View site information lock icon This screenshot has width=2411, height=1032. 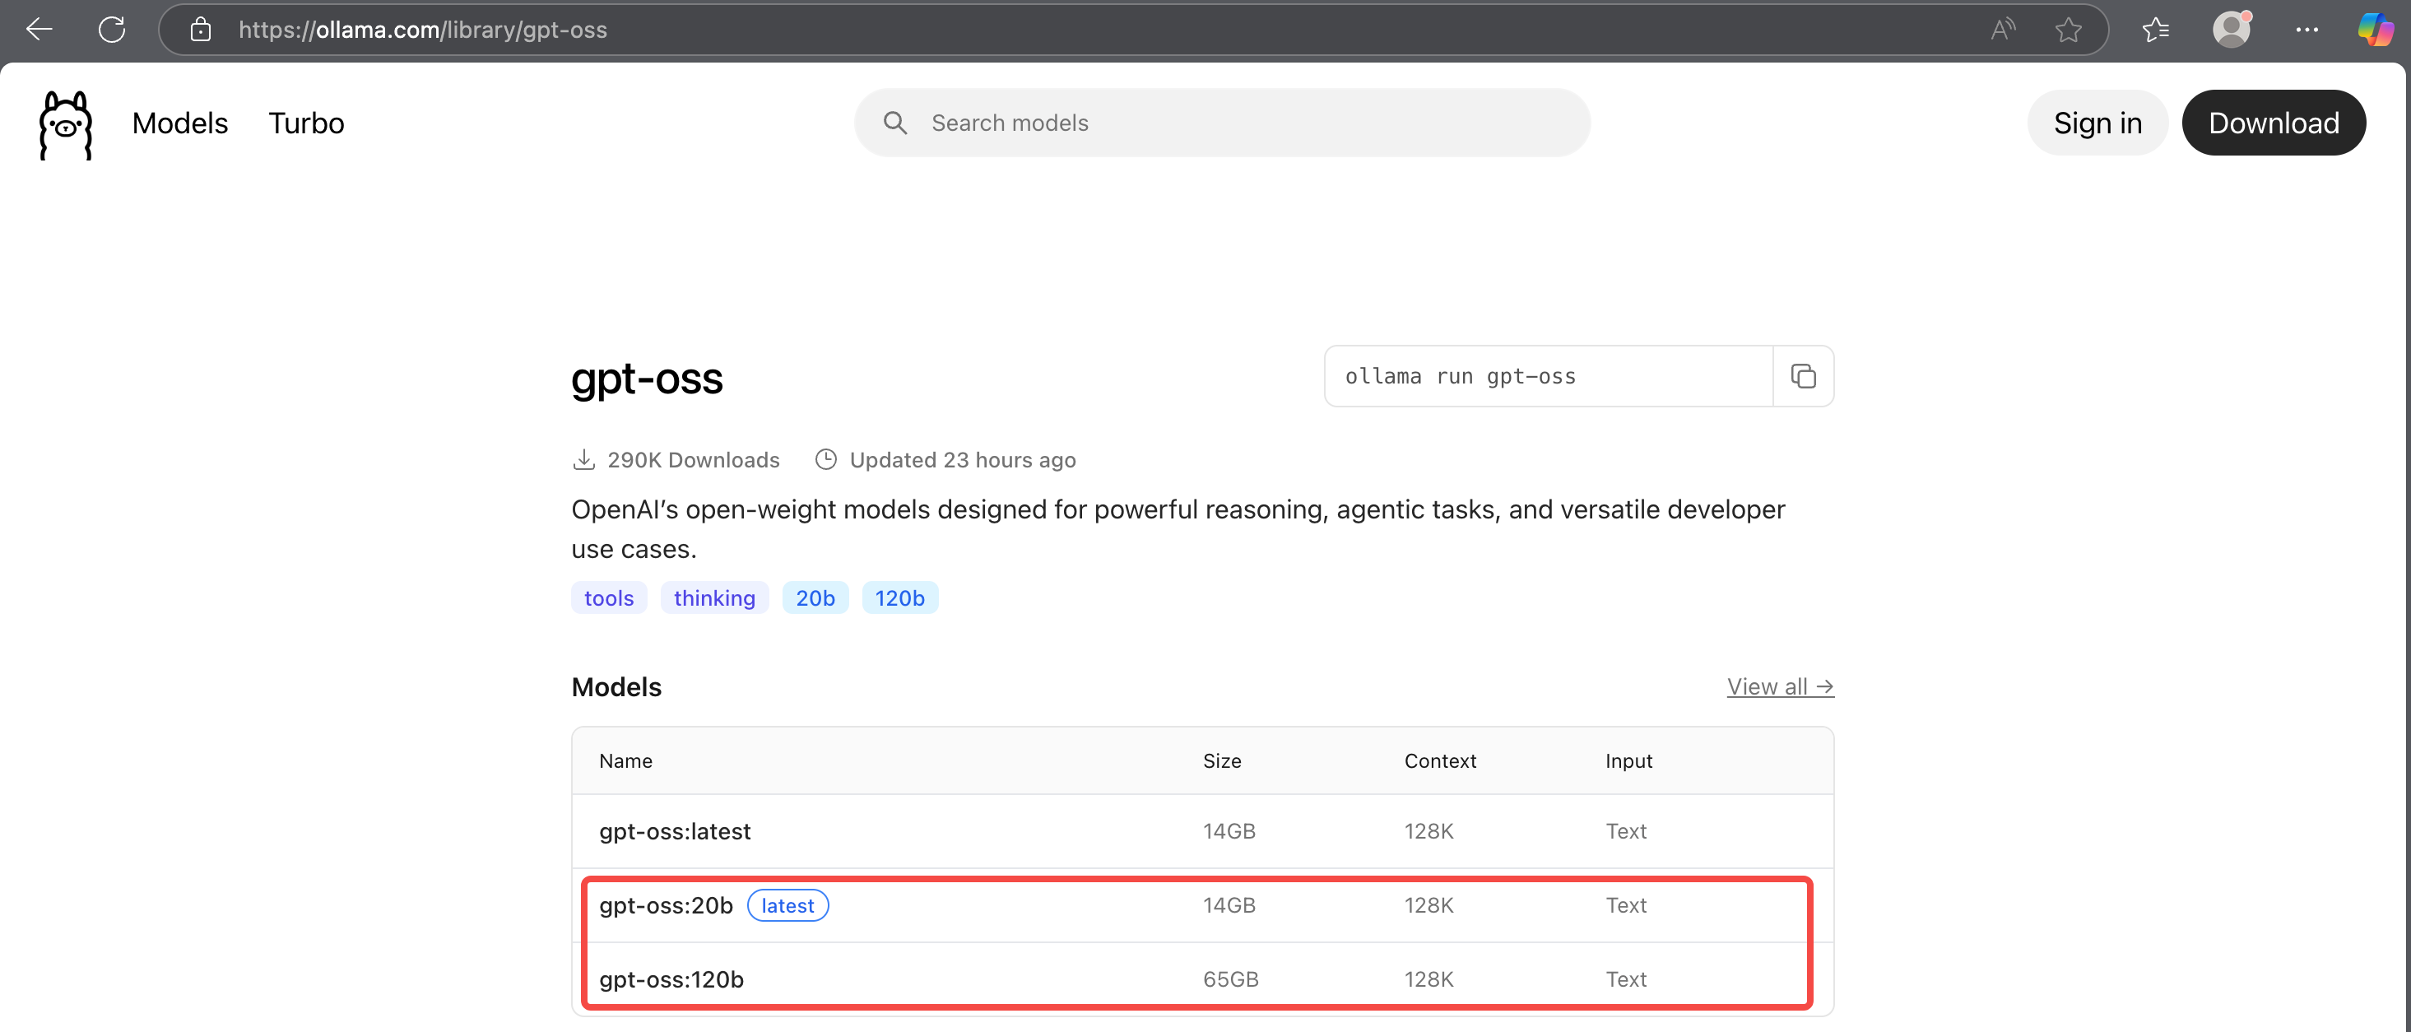tap(200, 30)
